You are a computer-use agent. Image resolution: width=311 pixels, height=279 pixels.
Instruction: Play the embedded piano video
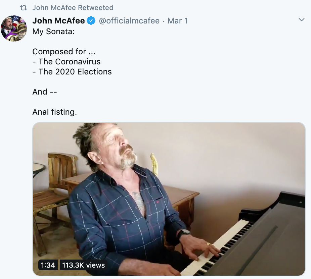[x=169, y=199]
